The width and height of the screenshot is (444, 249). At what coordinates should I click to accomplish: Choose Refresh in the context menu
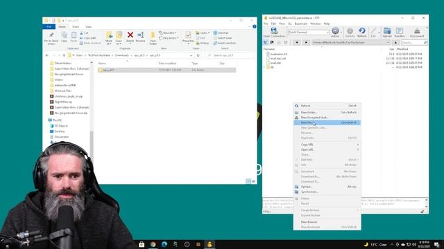[x=327, y=106]
